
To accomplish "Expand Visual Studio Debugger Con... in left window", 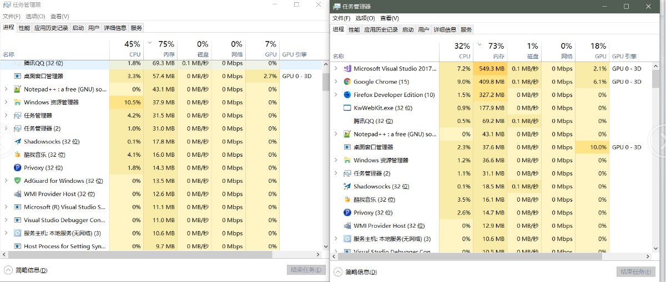I will (6, 220).
